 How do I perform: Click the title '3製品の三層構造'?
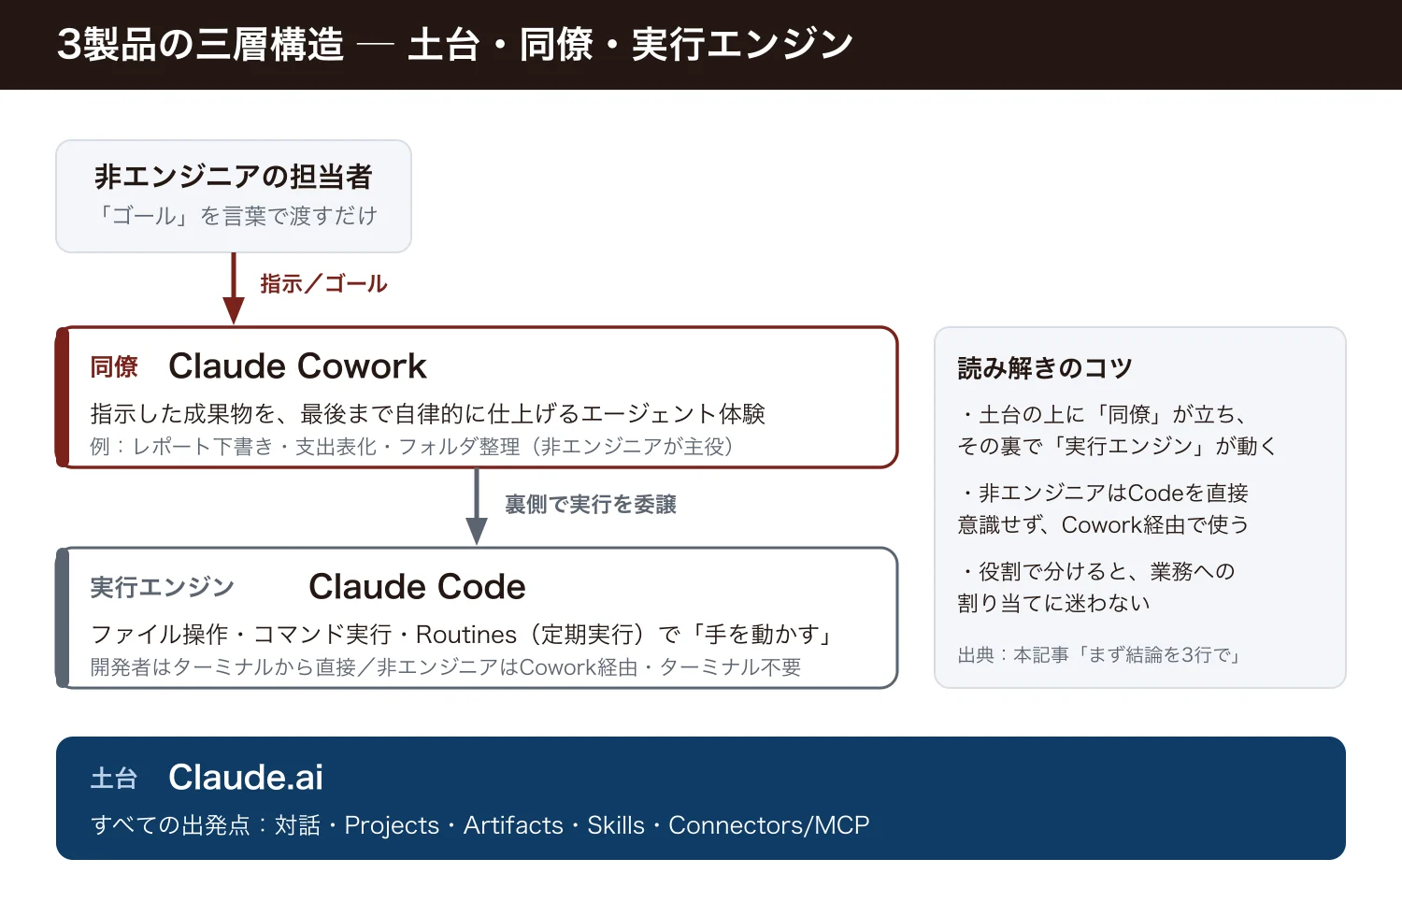[x=200, y=44]
